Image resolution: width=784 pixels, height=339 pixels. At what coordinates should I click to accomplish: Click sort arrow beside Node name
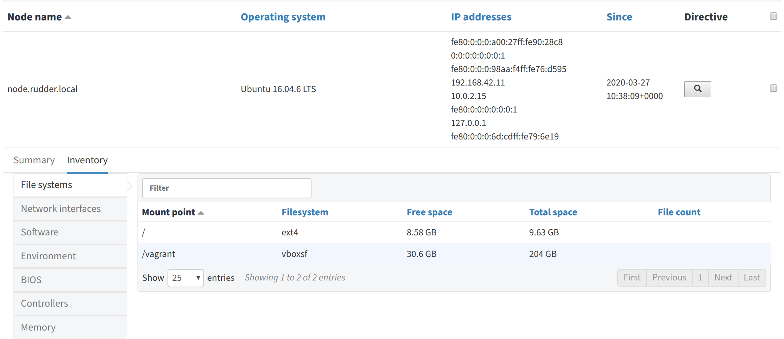[x=68, y=17]
